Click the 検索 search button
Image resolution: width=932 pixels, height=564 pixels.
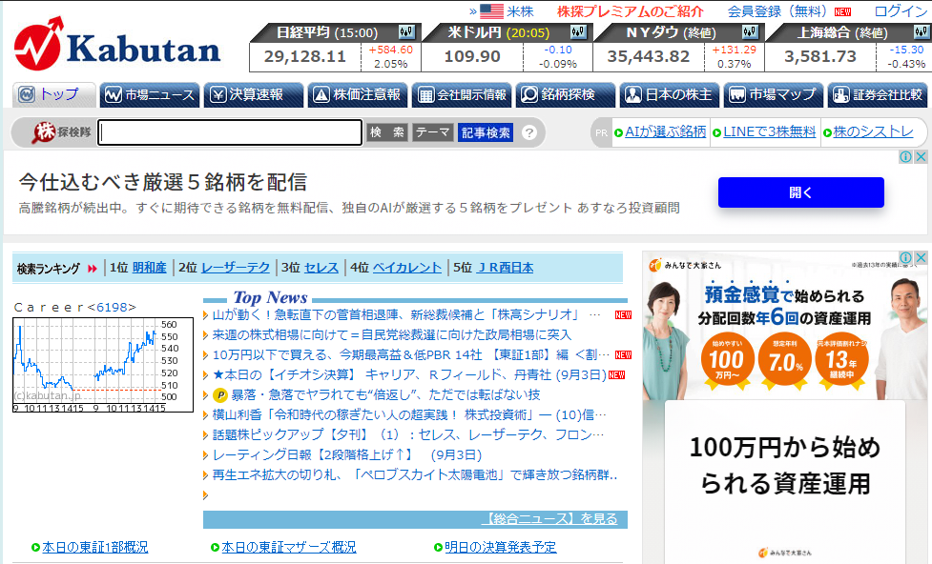click(x=387, y=132)
